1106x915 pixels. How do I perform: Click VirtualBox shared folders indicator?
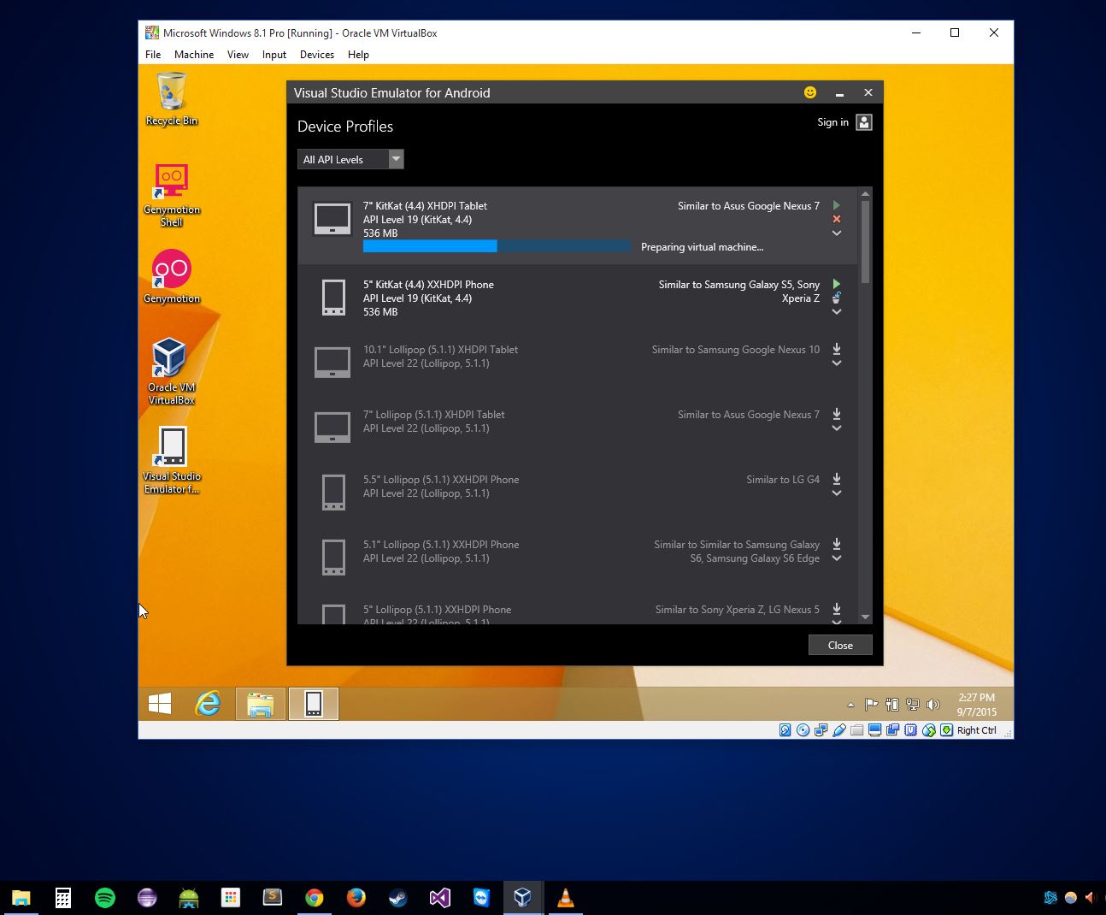856,730
